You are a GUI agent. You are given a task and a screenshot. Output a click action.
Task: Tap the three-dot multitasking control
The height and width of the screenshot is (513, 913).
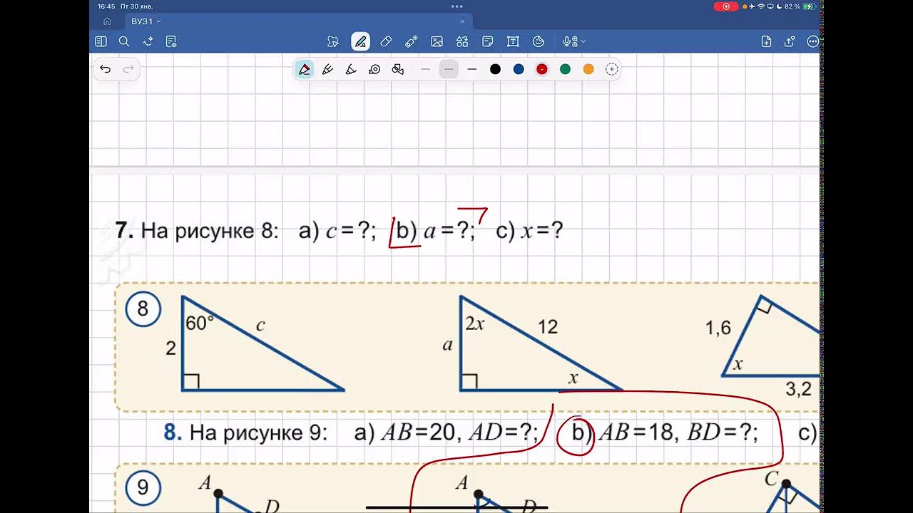tap(456, 6)
